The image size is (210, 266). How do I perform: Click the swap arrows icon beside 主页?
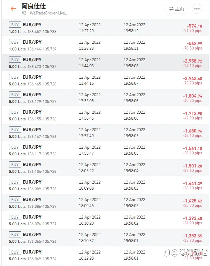click(x=171, y=9)
